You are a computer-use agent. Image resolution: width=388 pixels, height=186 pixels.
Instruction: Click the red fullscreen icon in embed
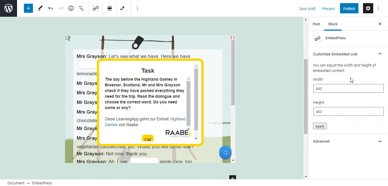click(233, 38)
